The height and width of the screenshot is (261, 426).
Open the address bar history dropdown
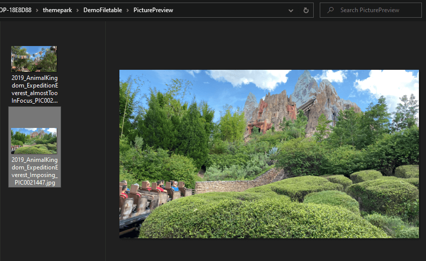click(291, 11)
